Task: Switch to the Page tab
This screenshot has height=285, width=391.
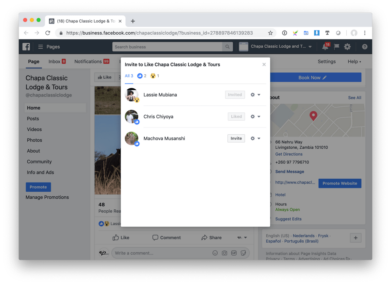Action: [34, 62]
